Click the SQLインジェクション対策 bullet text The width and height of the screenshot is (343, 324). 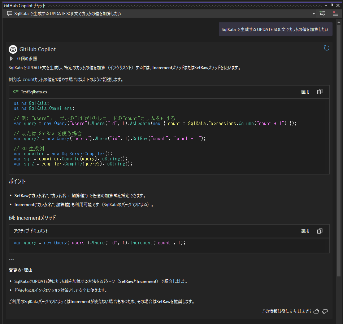point(61,290)
